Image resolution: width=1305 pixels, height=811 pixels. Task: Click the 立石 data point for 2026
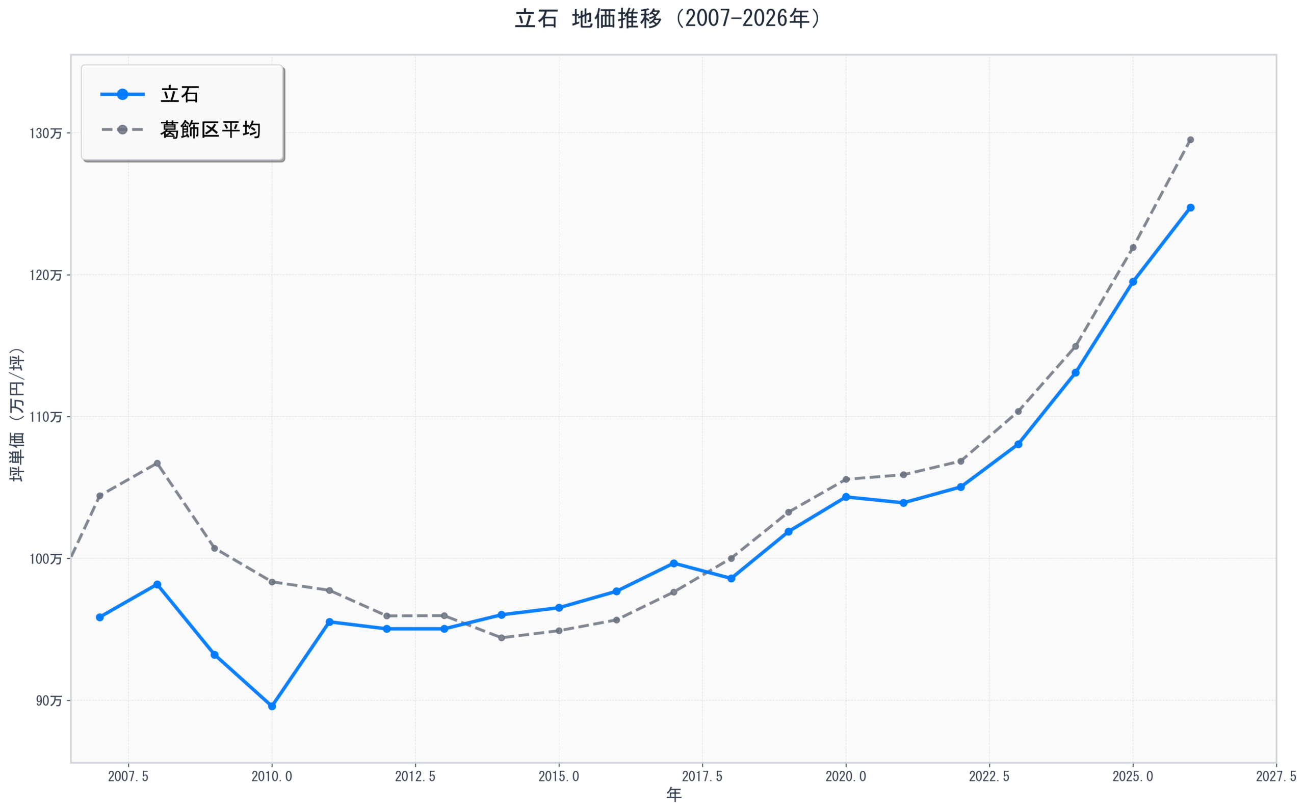click(1190, 207)
